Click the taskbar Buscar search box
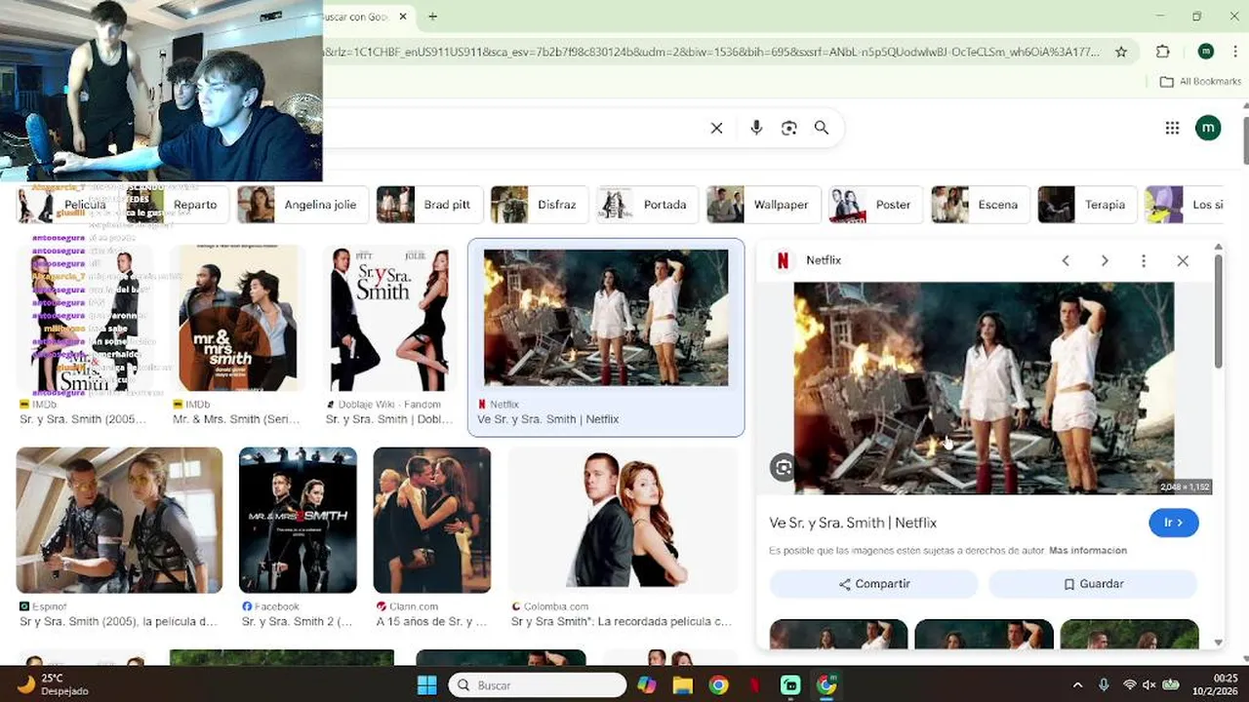Image resolution: width=1249 pixels, height=702 pixels. click(x=537, y=685)
